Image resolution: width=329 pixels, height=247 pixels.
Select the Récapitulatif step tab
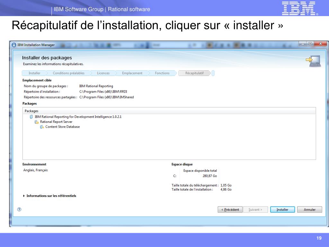194,73
